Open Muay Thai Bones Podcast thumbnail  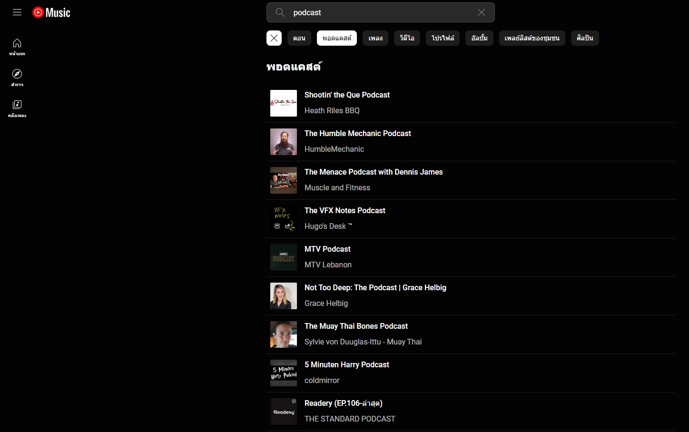pyautogui.click(x=284, y=334)
